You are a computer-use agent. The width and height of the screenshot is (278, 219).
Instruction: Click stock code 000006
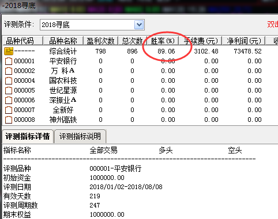pyautogui.click(x=24, y=100)
